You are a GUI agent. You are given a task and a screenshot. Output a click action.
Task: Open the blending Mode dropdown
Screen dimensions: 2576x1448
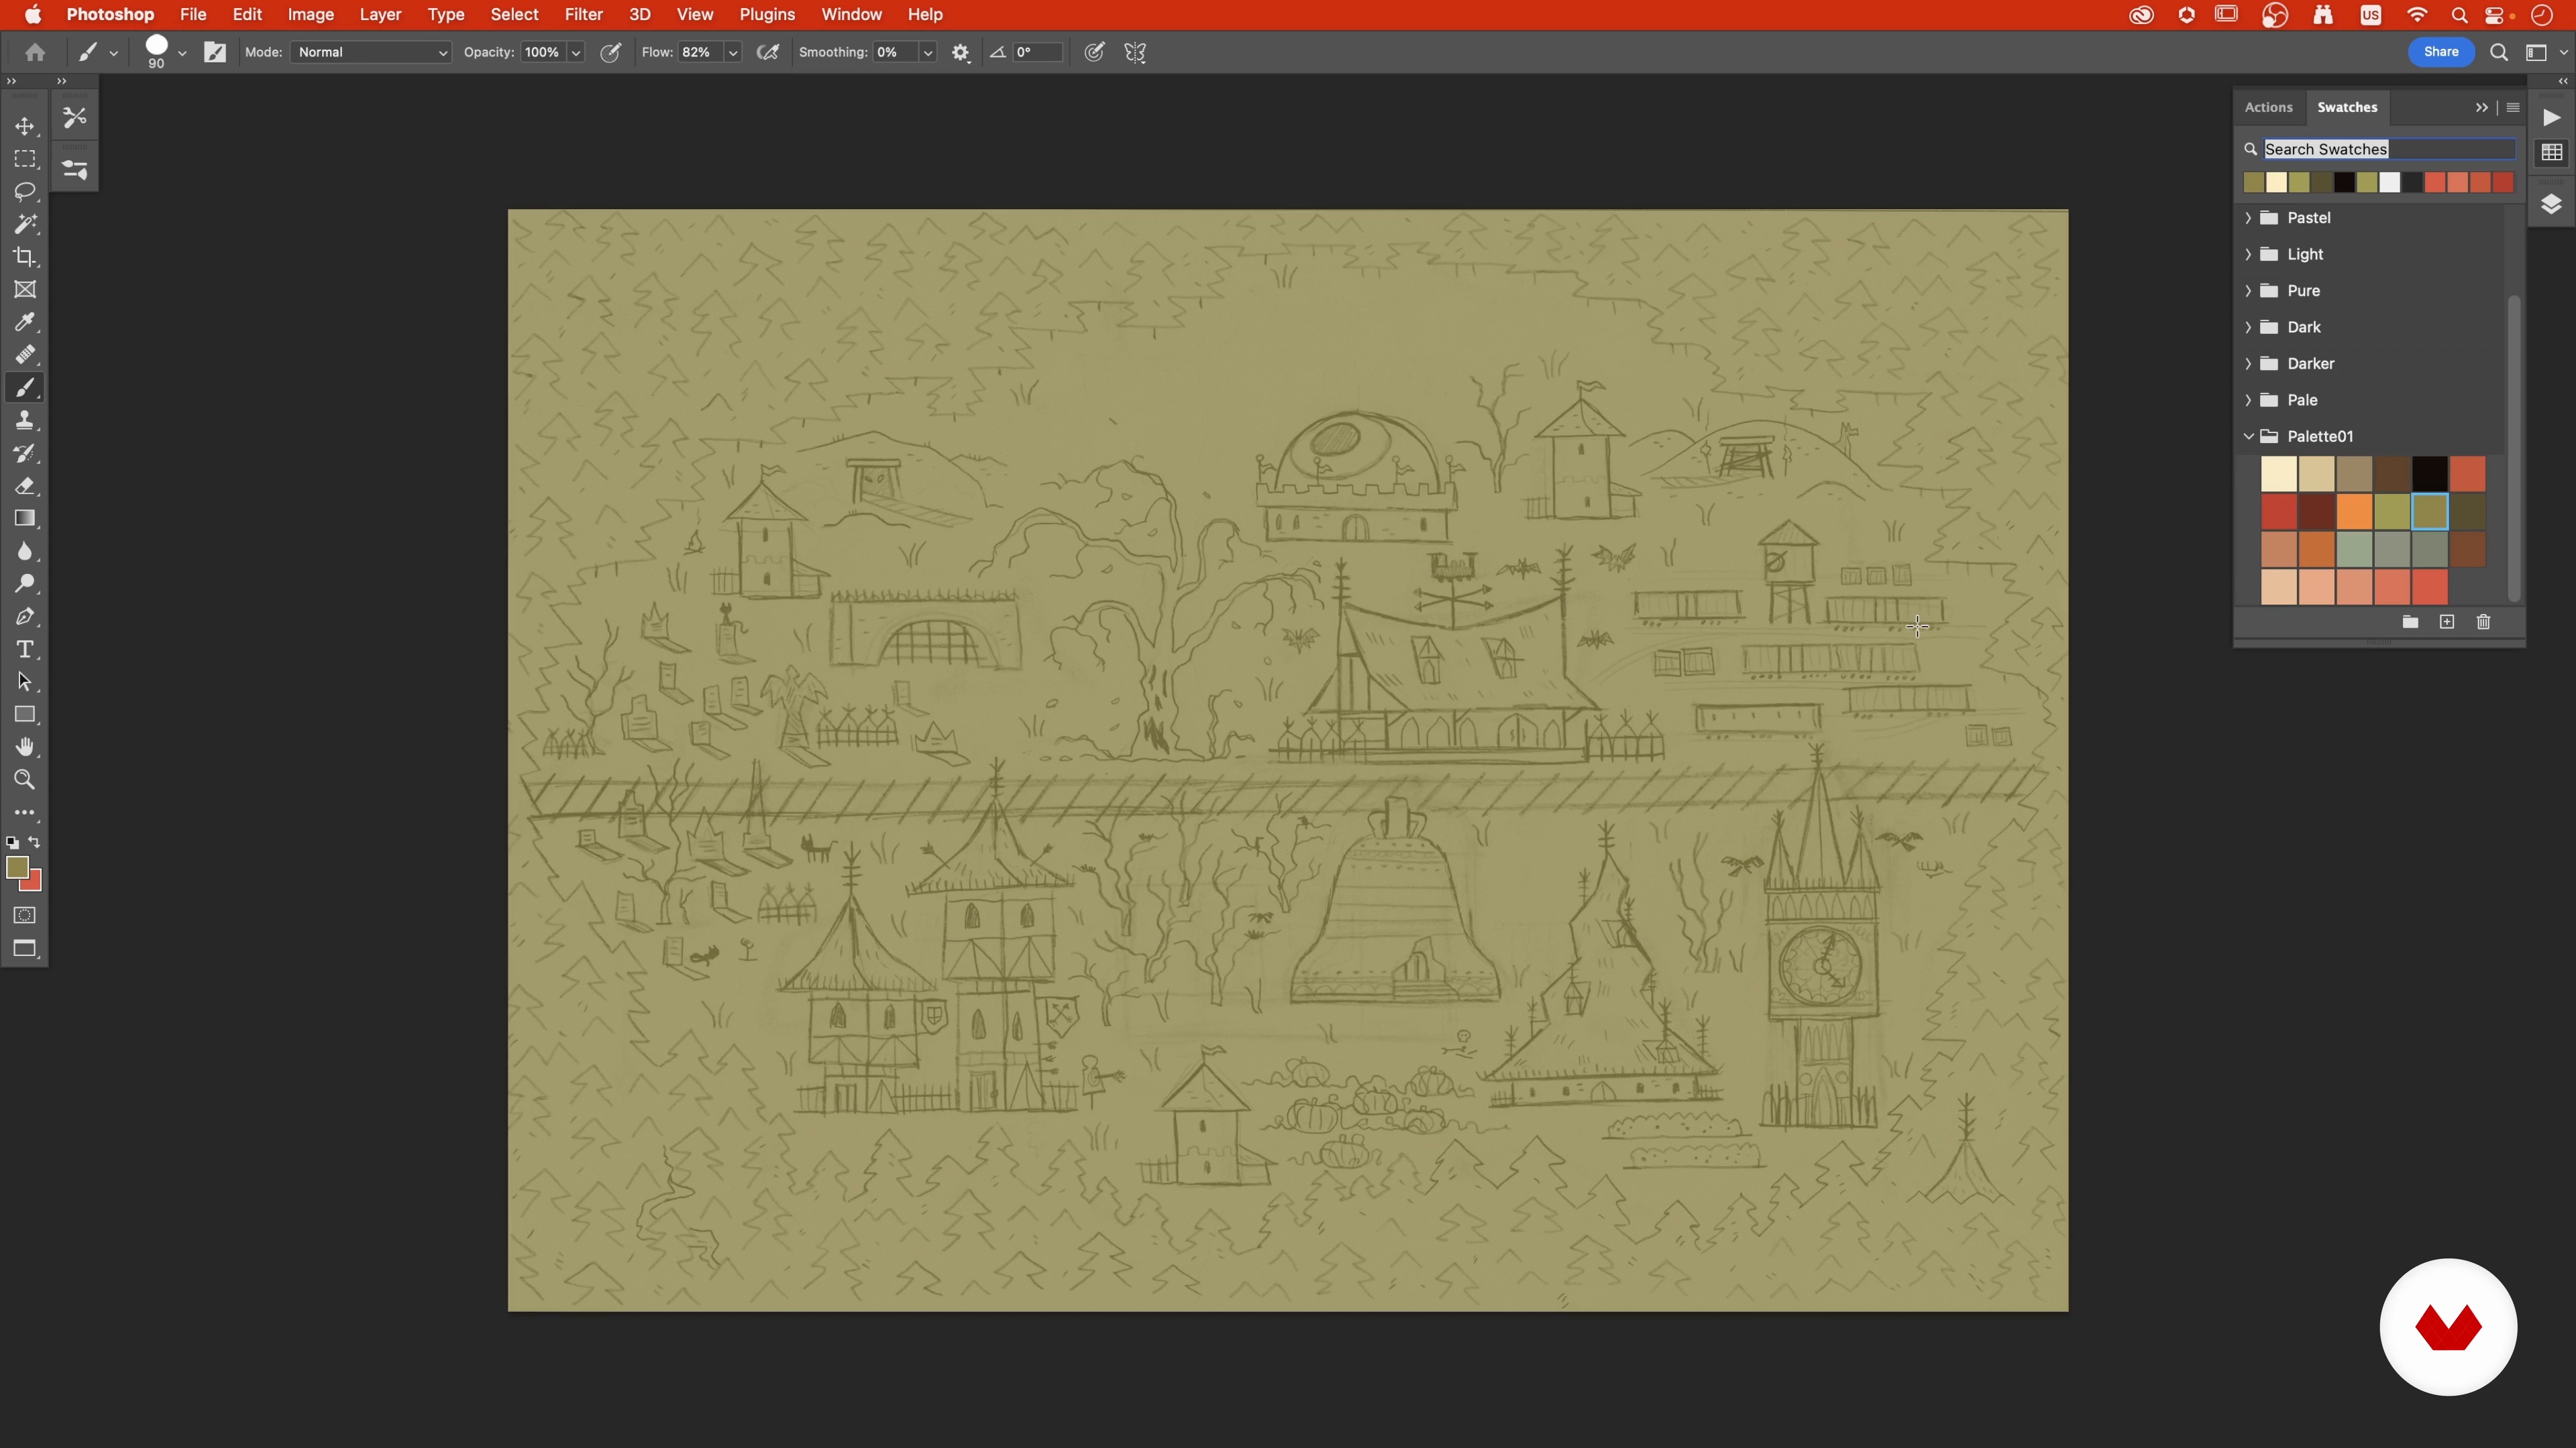[x=371, y=52]
